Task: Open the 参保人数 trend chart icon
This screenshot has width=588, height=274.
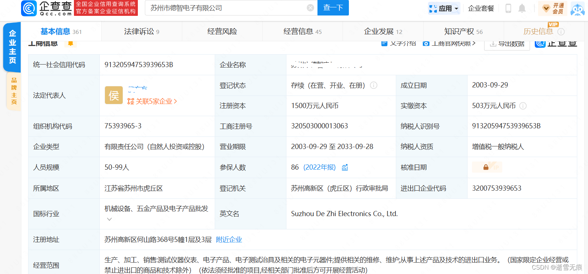Action: [345, 167]
